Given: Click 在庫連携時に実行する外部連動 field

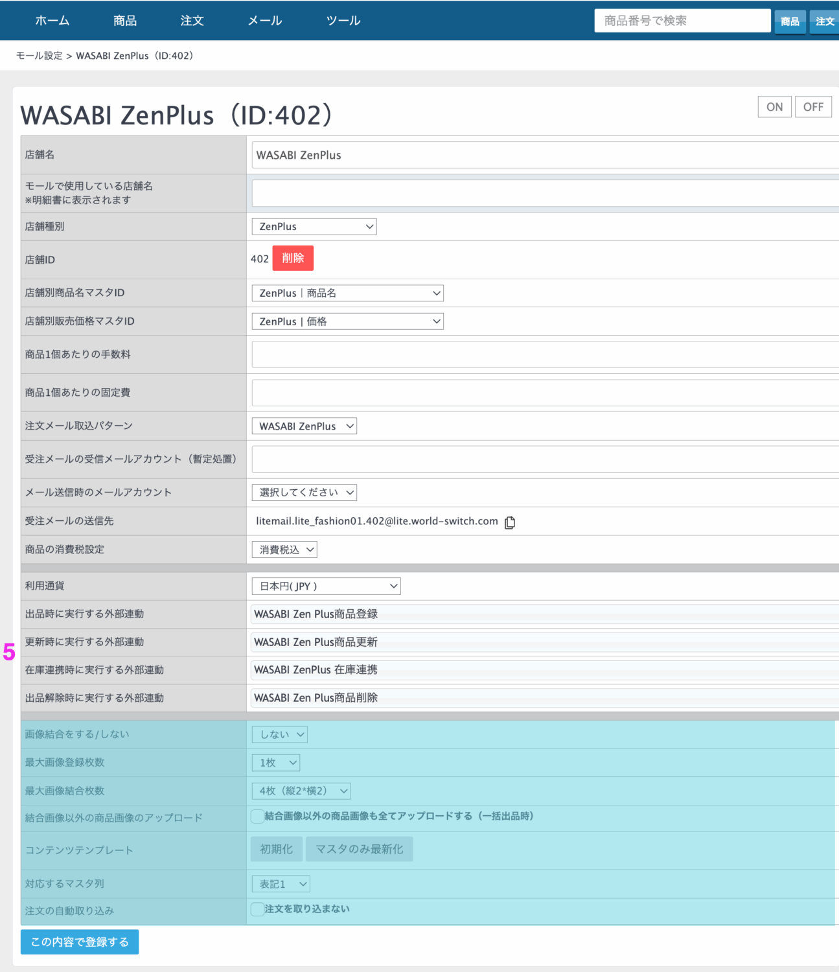Looking at the screenshot, I should (544, 670).
